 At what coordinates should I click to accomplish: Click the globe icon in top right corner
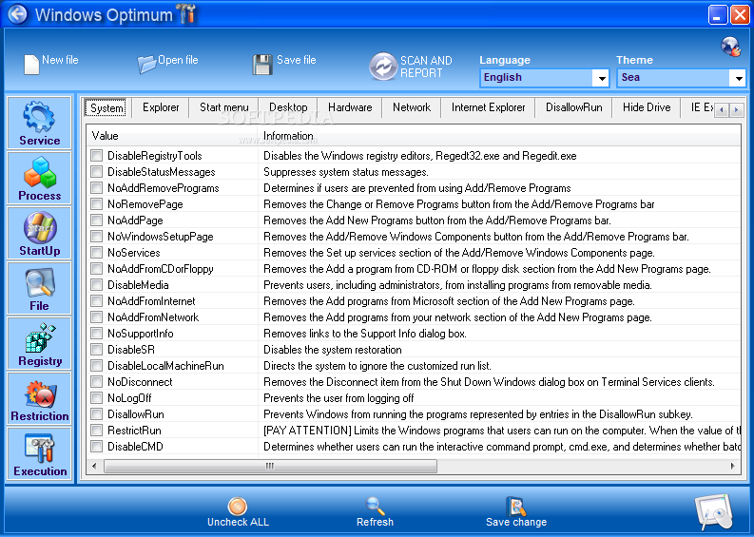(x=731, y=47)
